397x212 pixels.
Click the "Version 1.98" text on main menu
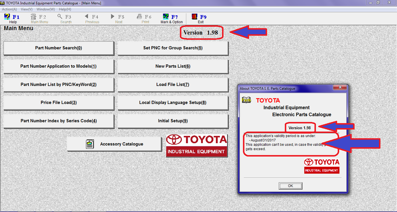201,33
